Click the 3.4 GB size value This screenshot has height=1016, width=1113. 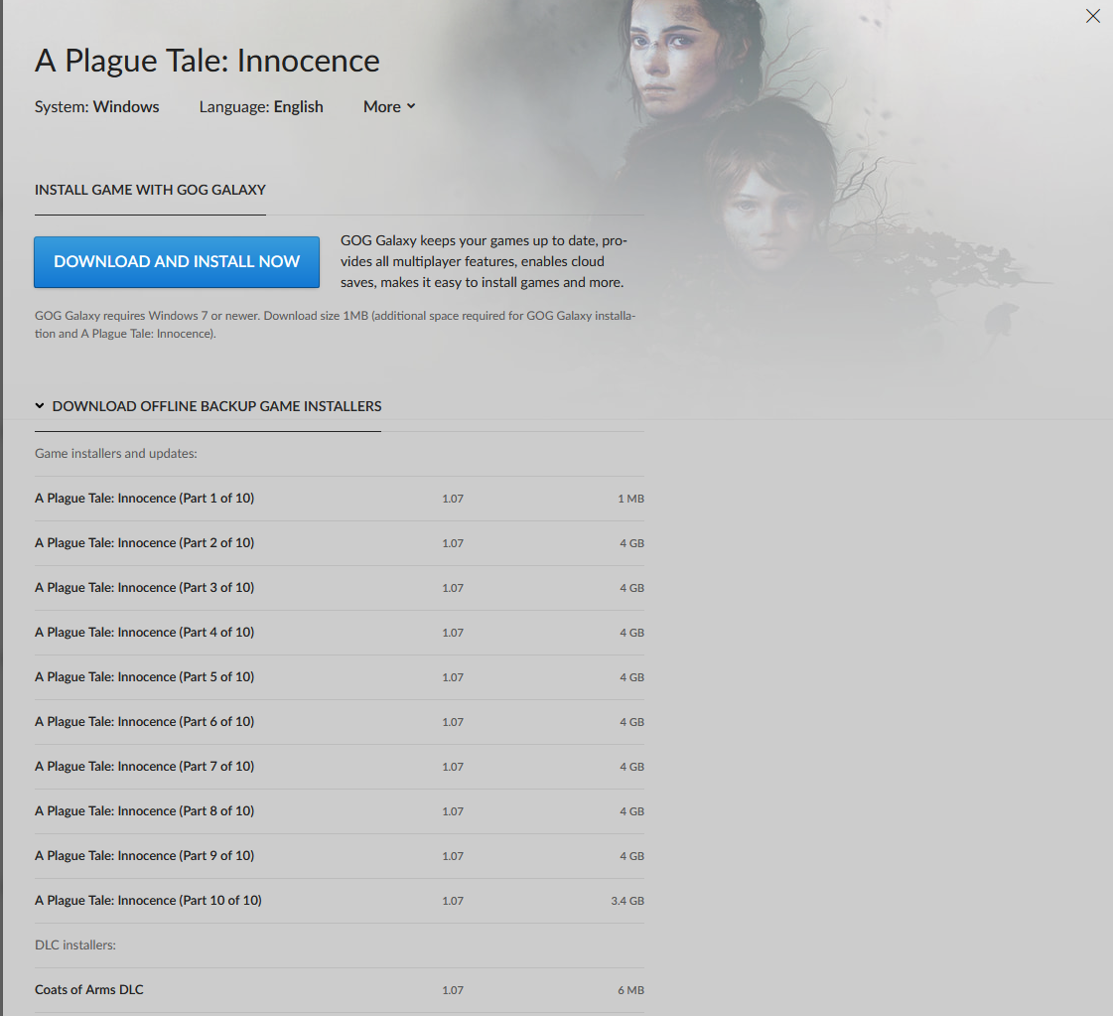[x=627, y=901]
